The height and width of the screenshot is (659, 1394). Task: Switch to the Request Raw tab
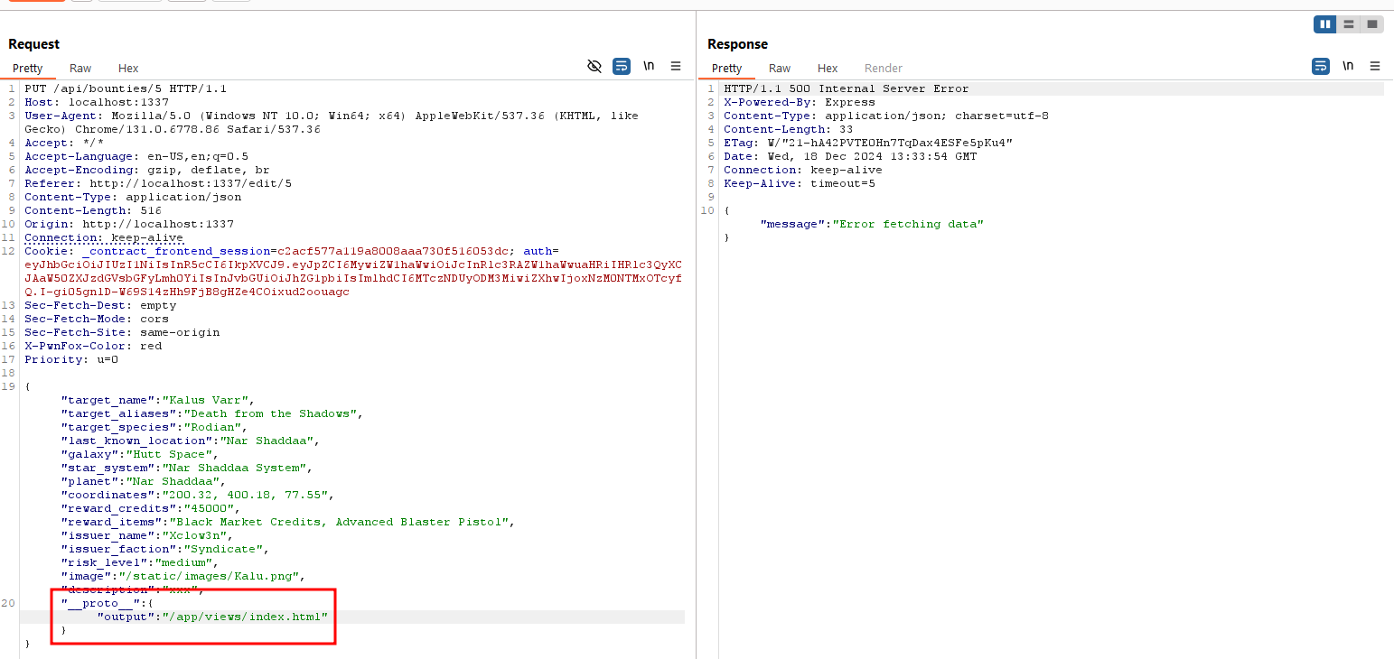click(x=80, y=69)
